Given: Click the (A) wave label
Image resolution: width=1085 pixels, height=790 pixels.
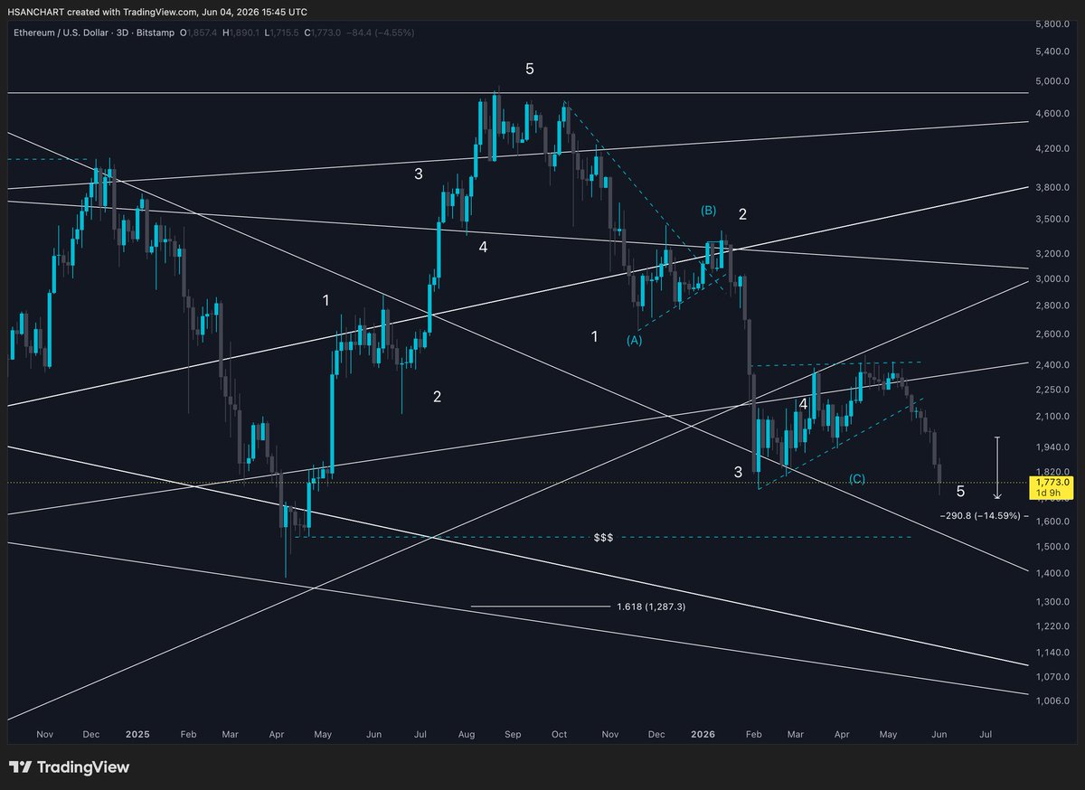Looking at the screenshot, I should [x=635, y=340].
